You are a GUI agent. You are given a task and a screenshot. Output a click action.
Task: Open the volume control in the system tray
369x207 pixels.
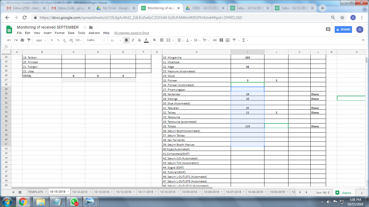pos(329,202)
